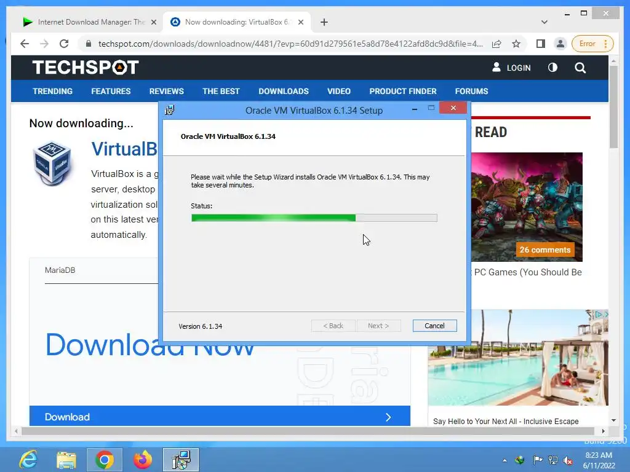Viewport: 630px width, 472px height.
Task: Open the All-Inclusive Escape ad image
Action: (x=518, y=358)
